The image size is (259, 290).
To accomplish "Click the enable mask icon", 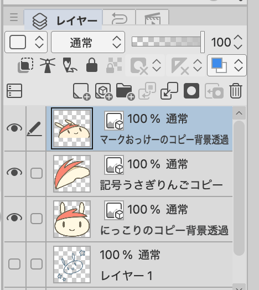I will tap(139, 66).
